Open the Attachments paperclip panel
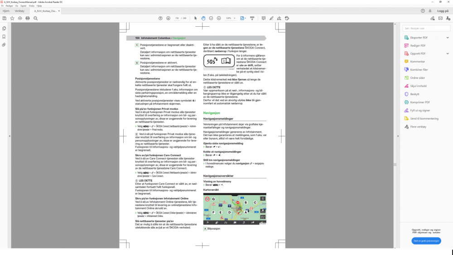 tap(4, 45)
